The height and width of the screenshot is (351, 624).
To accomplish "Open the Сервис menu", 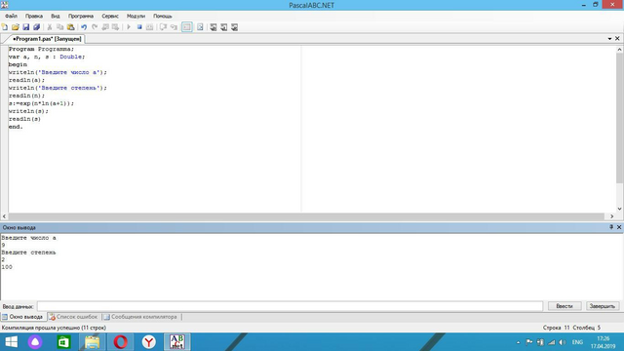I will (x=110, y=16).
